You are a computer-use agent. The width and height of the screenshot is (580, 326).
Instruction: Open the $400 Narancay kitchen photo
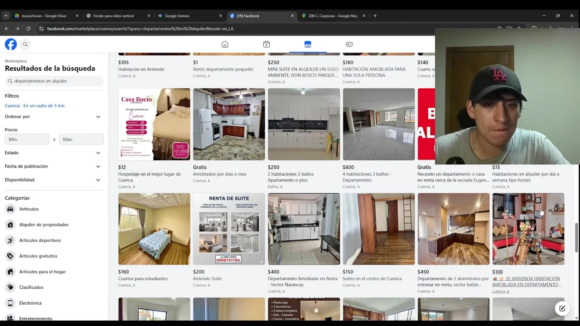(304, 229)
